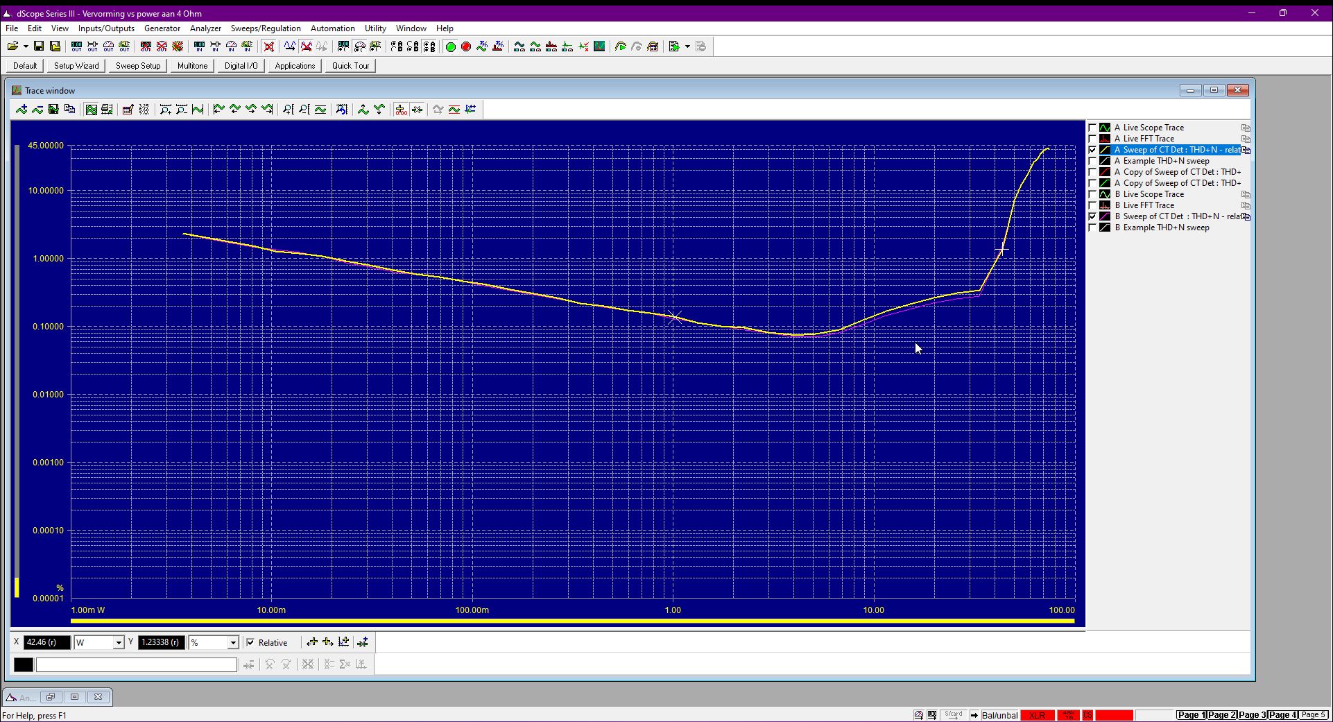1333x722 pixels.
Task: Click the first 1.00 IN analyzer icon
Action: point(199,46)
